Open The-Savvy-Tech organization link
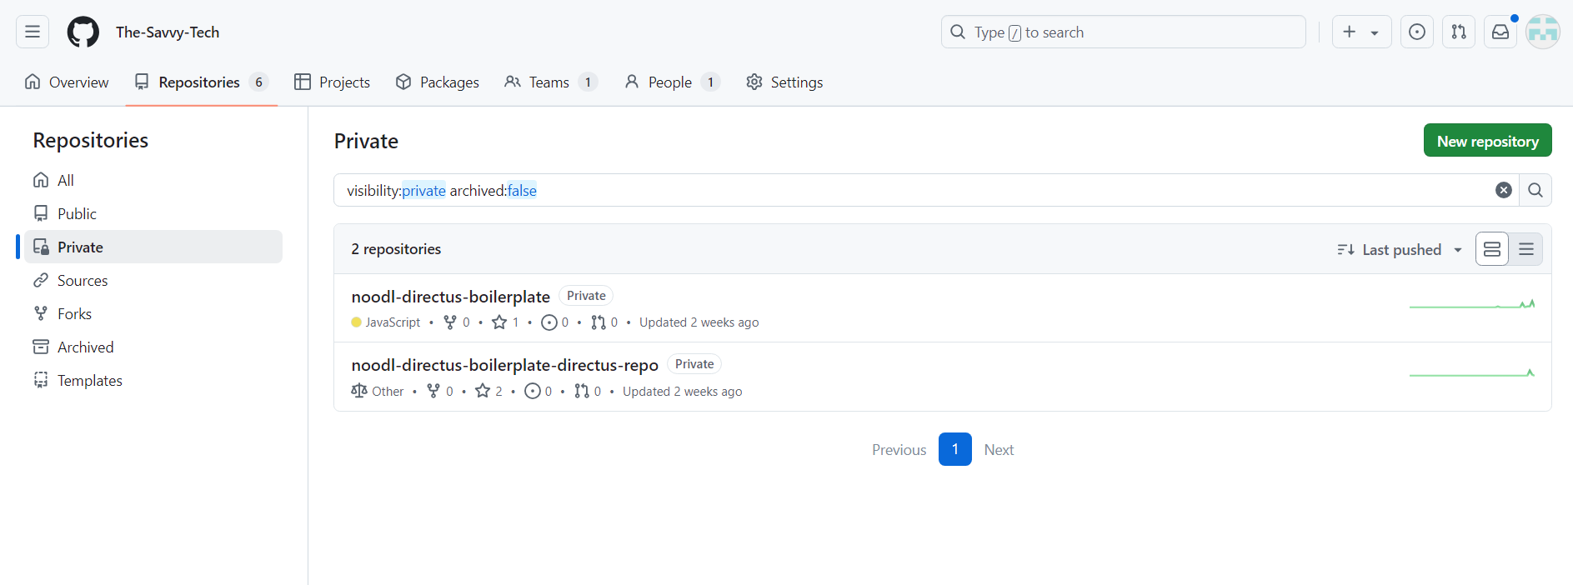 168,32
